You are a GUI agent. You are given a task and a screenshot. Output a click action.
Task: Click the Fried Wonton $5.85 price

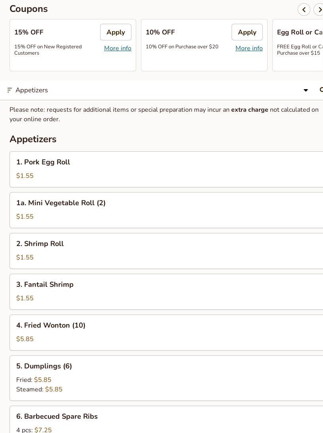click(x=25, y=339)
